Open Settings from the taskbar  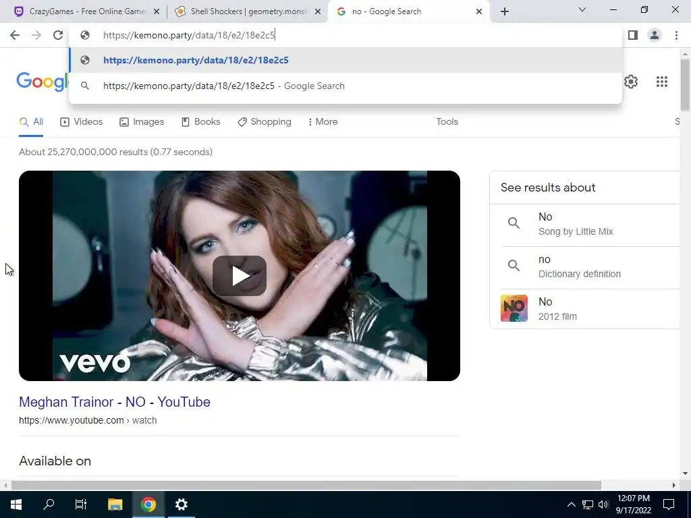181,505
